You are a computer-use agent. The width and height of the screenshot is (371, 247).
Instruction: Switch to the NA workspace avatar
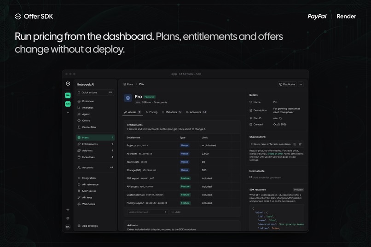[x=68, y=95]
